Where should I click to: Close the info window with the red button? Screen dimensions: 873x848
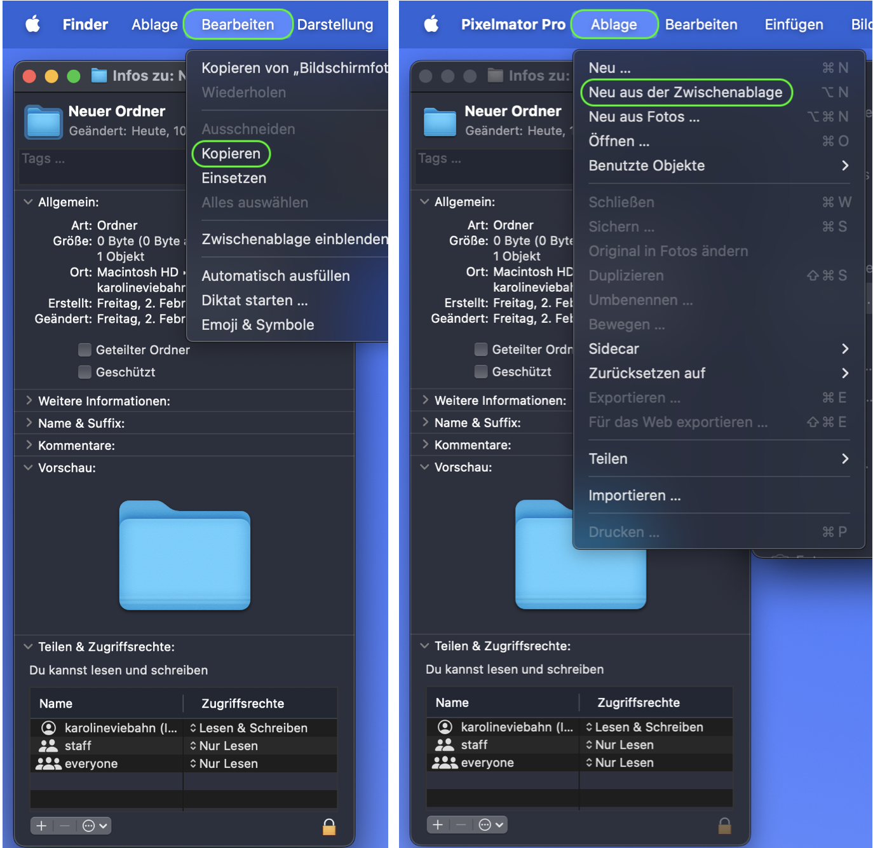tap(29, 76)
